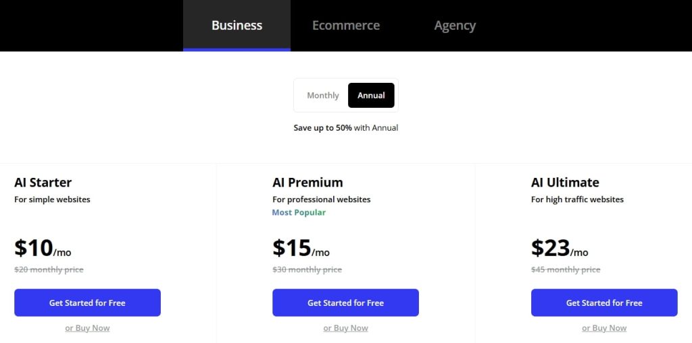This screenshot has height=343, width=692.
Task: Select Annual billing option
Action: (371, 96)
